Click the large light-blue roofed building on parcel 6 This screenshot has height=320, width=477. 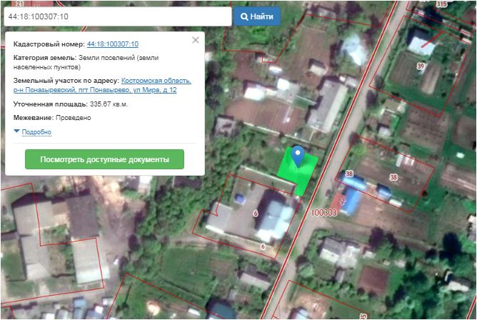[273, 218]
